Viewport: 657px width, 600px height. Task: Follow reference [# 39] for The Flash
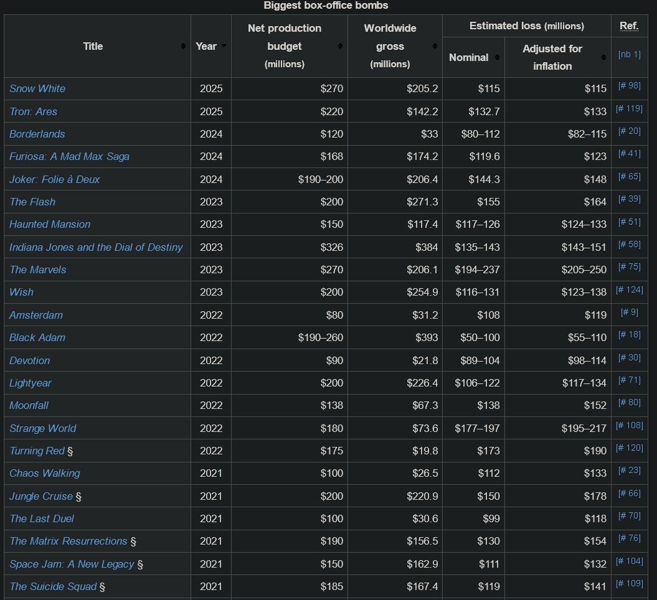(x=630, y=199)
